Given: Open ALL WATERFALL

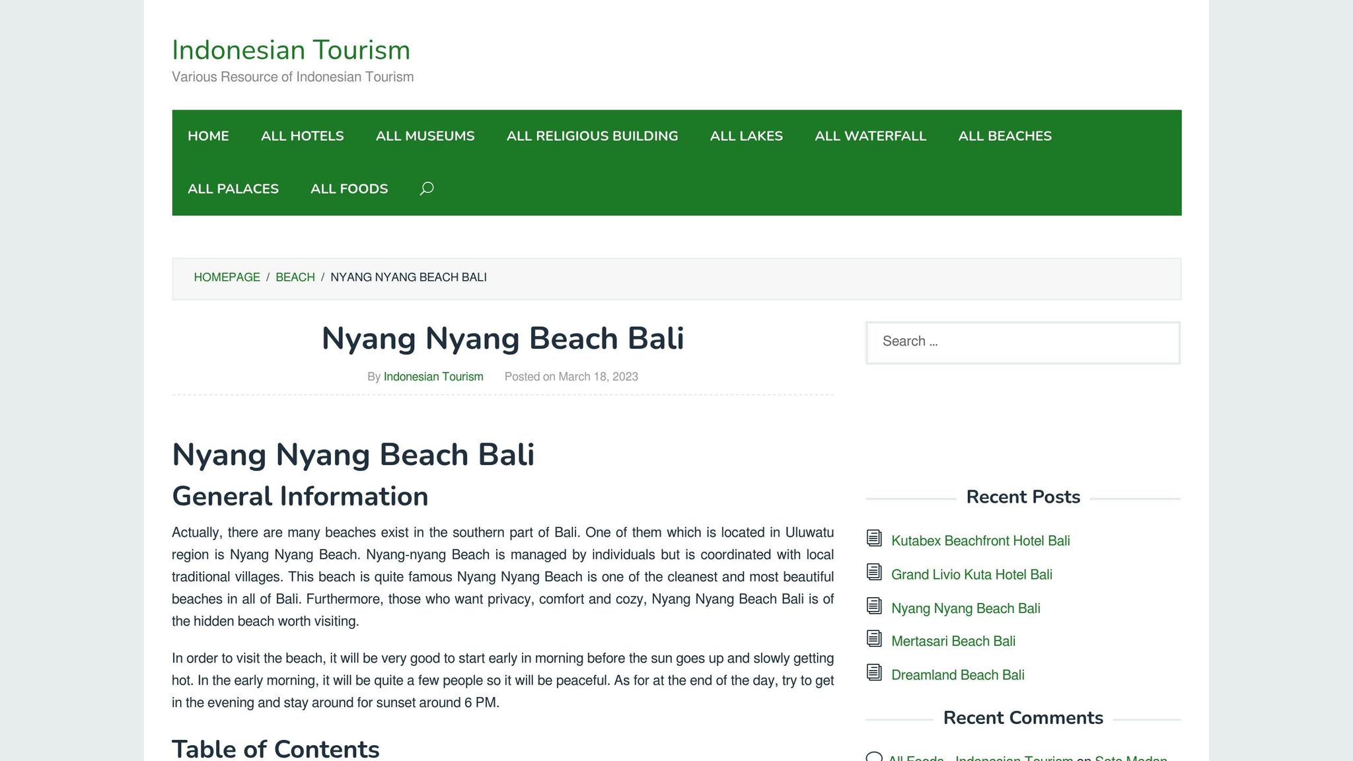Looking at the screenshot, I should (871, 136).
